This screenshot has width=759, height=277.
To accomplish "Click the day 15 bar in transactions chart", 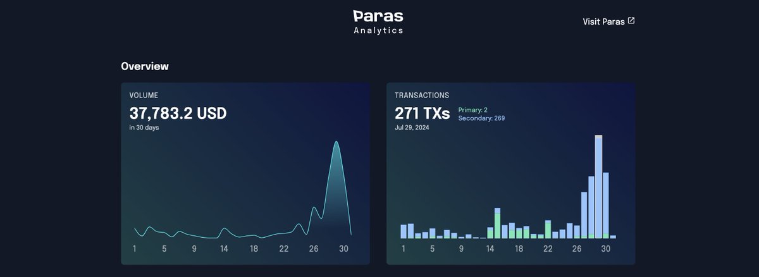I will 498,223.
